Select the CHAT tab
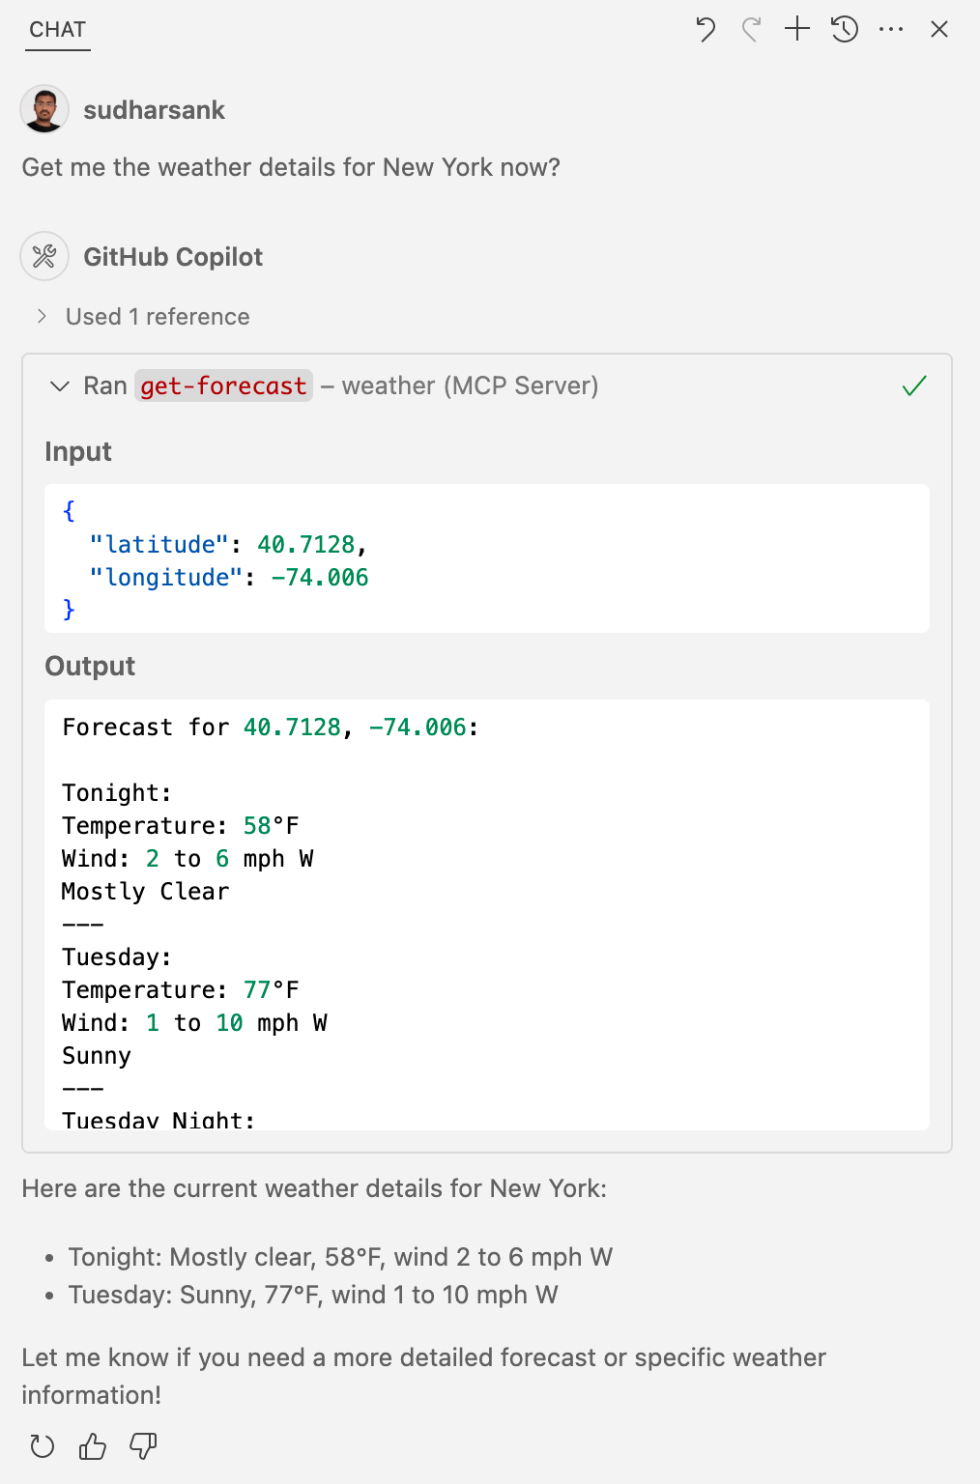The width and height of the screenshot is (980, 1484). tap(56, 29)
